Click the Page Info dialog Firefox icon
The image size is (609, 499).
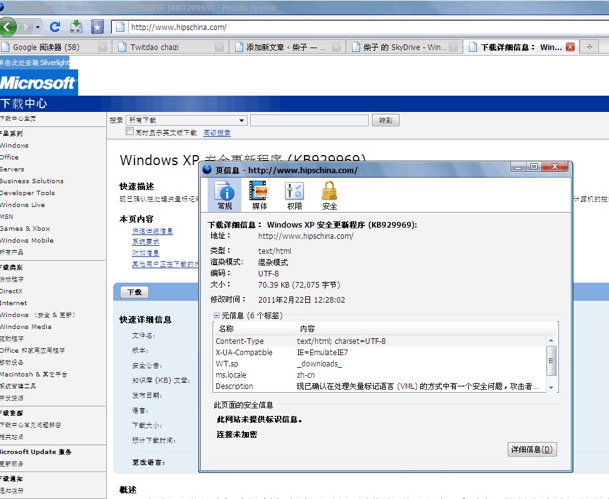(x=207, y=169)
